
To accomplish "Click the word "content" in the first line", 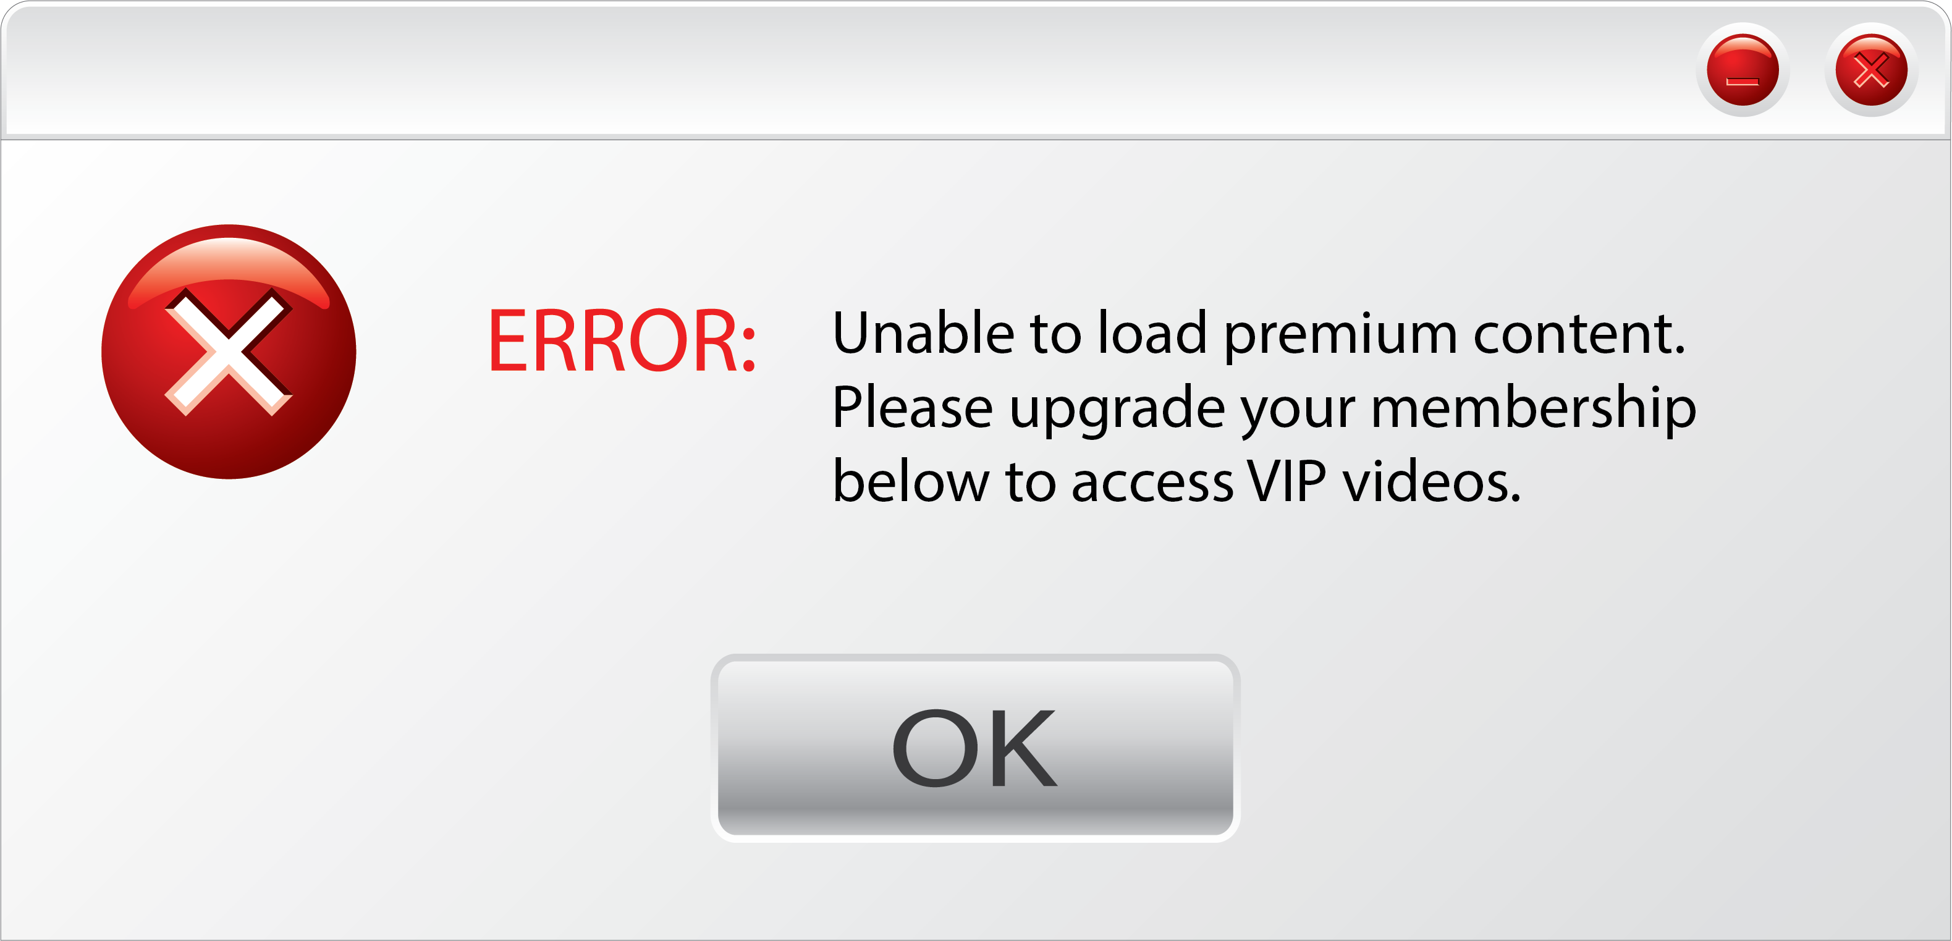I will pos(1580,335).
